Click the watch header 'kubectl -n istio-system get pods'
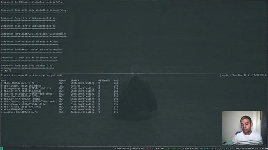The width and height of the screenshot is (268, 150). [40, 75]
